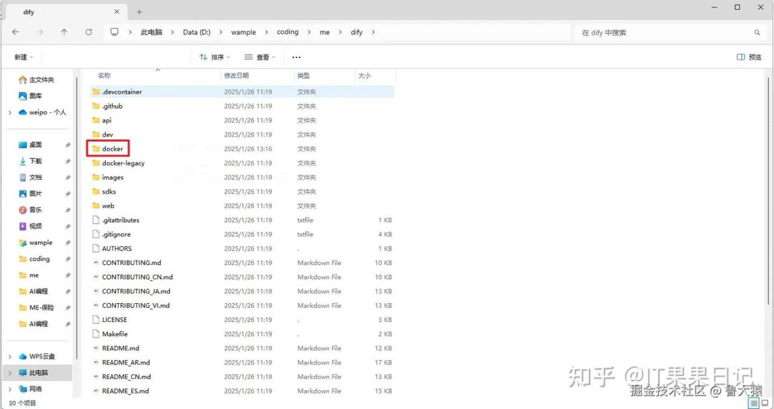774x409 pixels.
Task: Open Music (音乐) in sidebar
Action: (x=30, y=210)
